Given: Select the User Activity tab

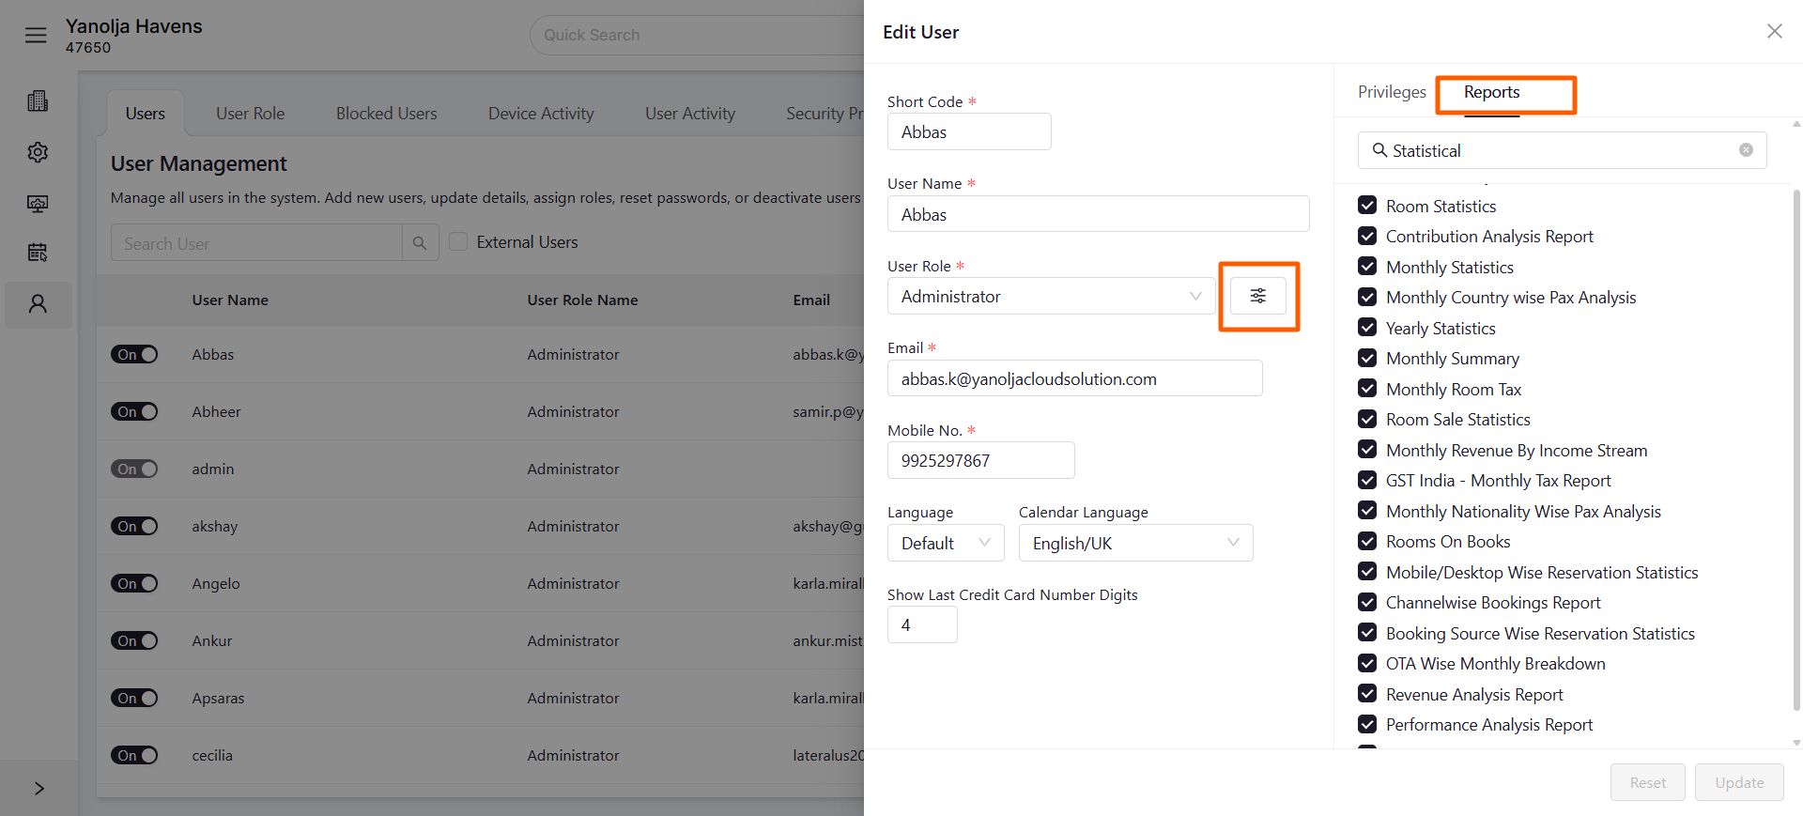Looking at the screenshot, I should (x=690, y=114).
